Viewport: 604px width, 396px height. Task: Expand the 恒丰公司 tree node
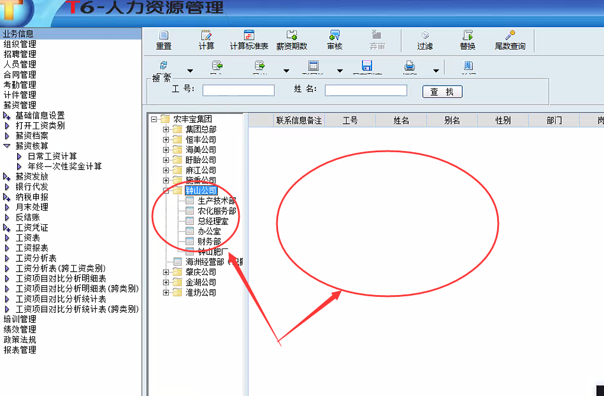tap(166, 139)
